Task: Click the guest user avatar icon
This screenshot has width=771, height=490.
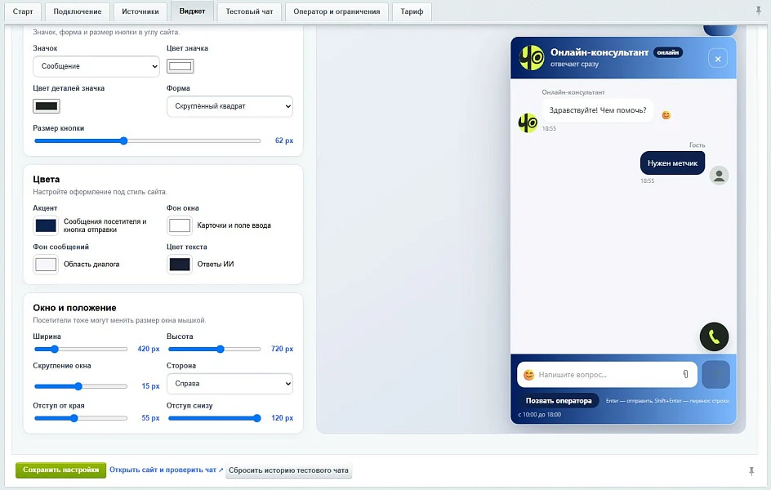Action: 719,176
